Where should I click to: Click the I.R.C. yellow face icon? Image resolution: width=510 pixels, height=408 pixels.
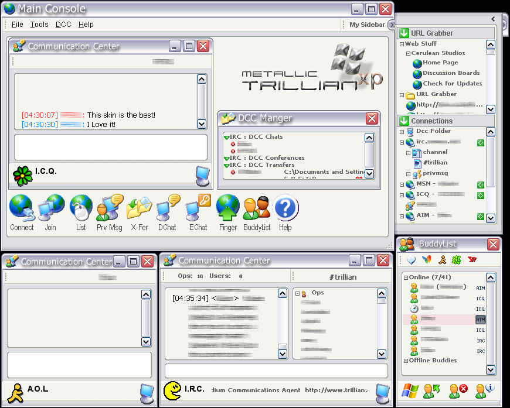[x=172, y=391]
